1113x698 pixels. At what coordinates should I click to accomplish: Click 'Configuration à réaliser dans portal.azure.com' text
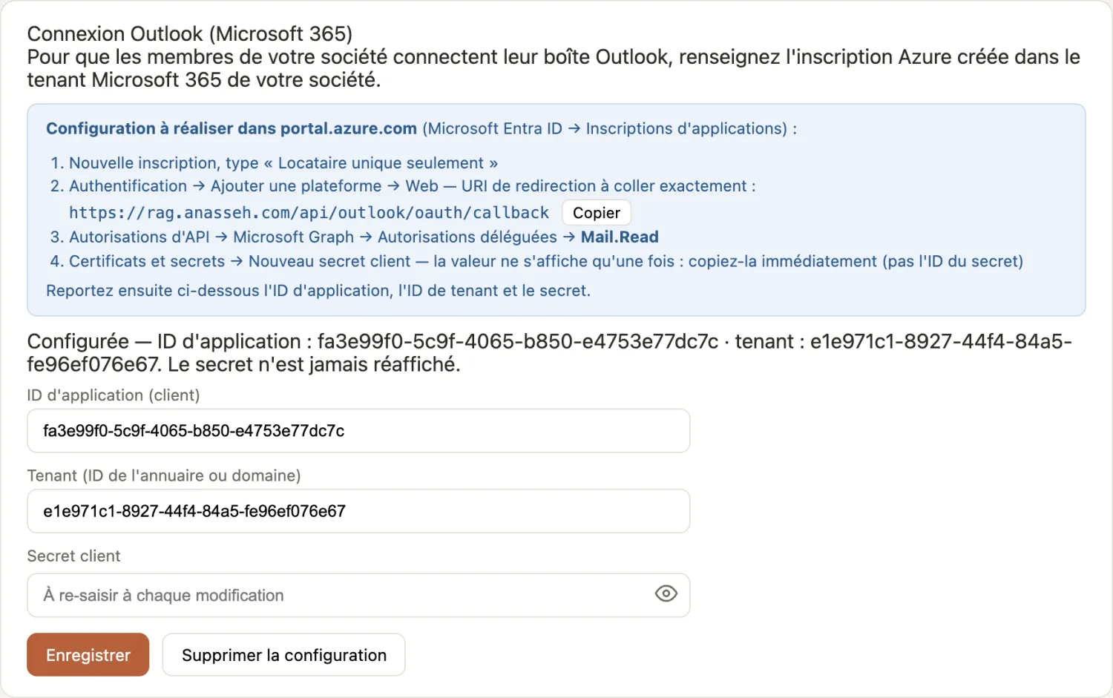tap(232, 128)
